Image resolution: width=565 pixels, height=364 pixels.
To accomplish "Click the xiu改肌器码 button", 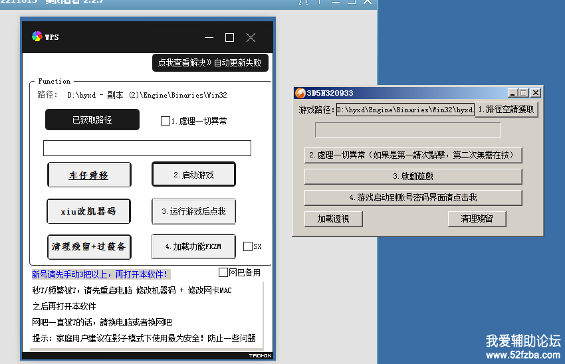I will click(88, 211).
